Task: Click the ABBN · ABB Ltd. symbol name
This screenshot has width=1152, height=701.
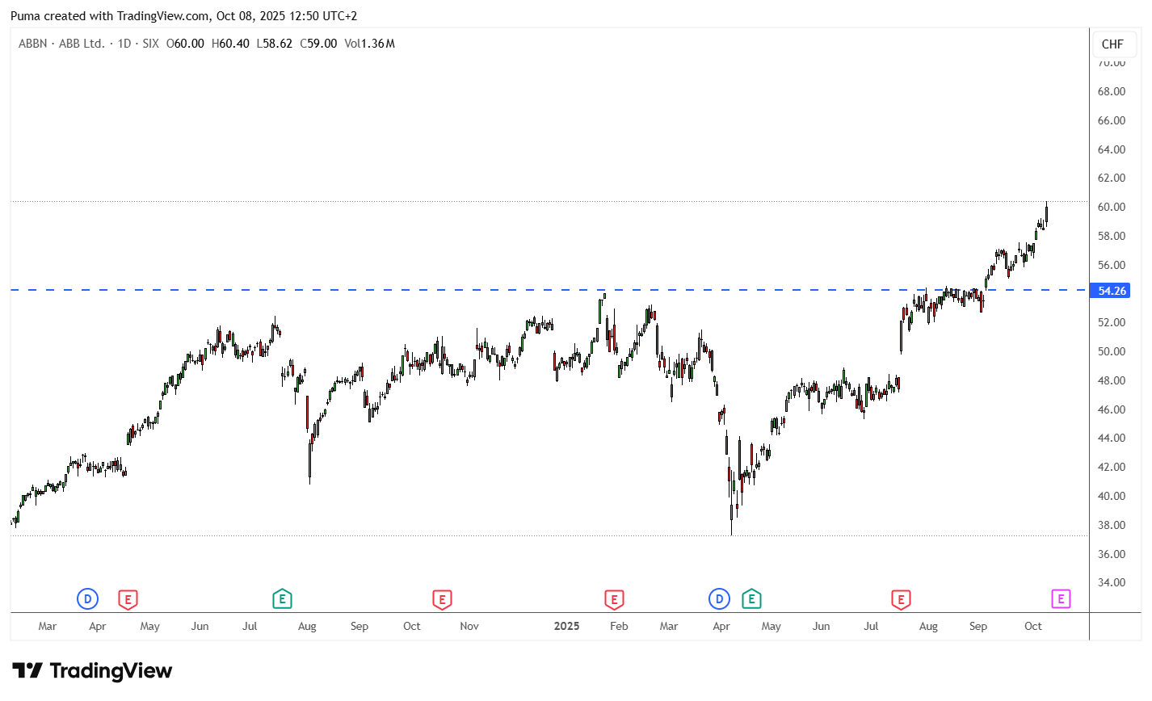Action: [x=61, y=44]
